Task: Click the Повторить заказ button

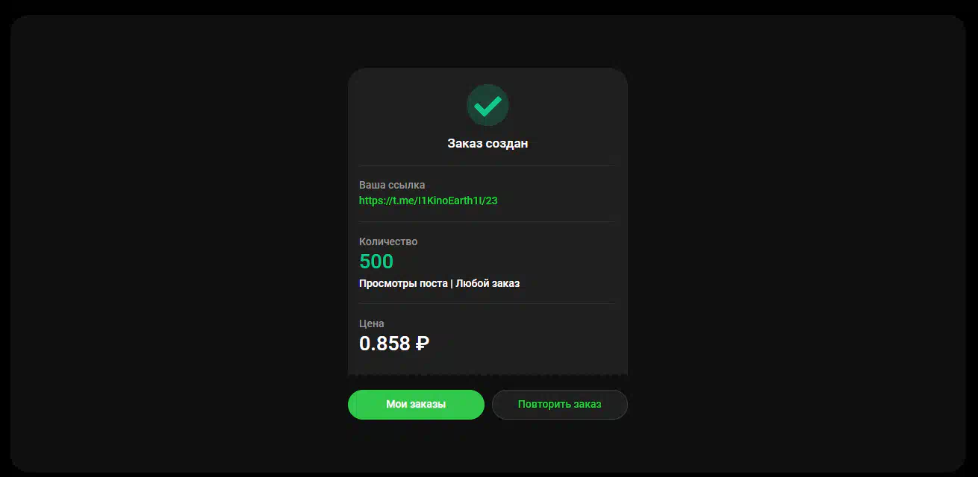Action: pyautogui.click(x=560, y=405)
